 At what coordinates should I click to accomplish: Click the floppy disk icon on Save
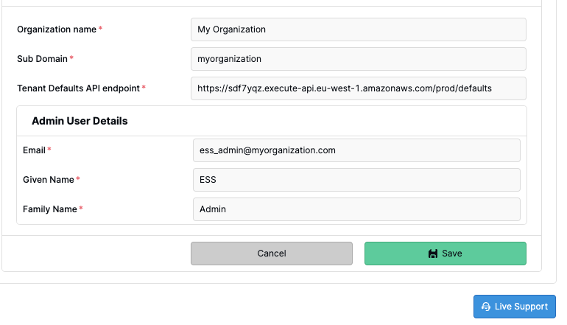pyautogui.click(x=432, y=254)
